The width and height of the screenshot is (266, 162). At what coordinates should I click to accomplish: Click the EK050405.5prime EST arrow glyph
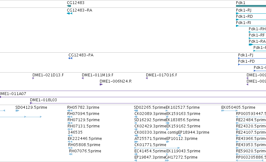pos(229,111)
